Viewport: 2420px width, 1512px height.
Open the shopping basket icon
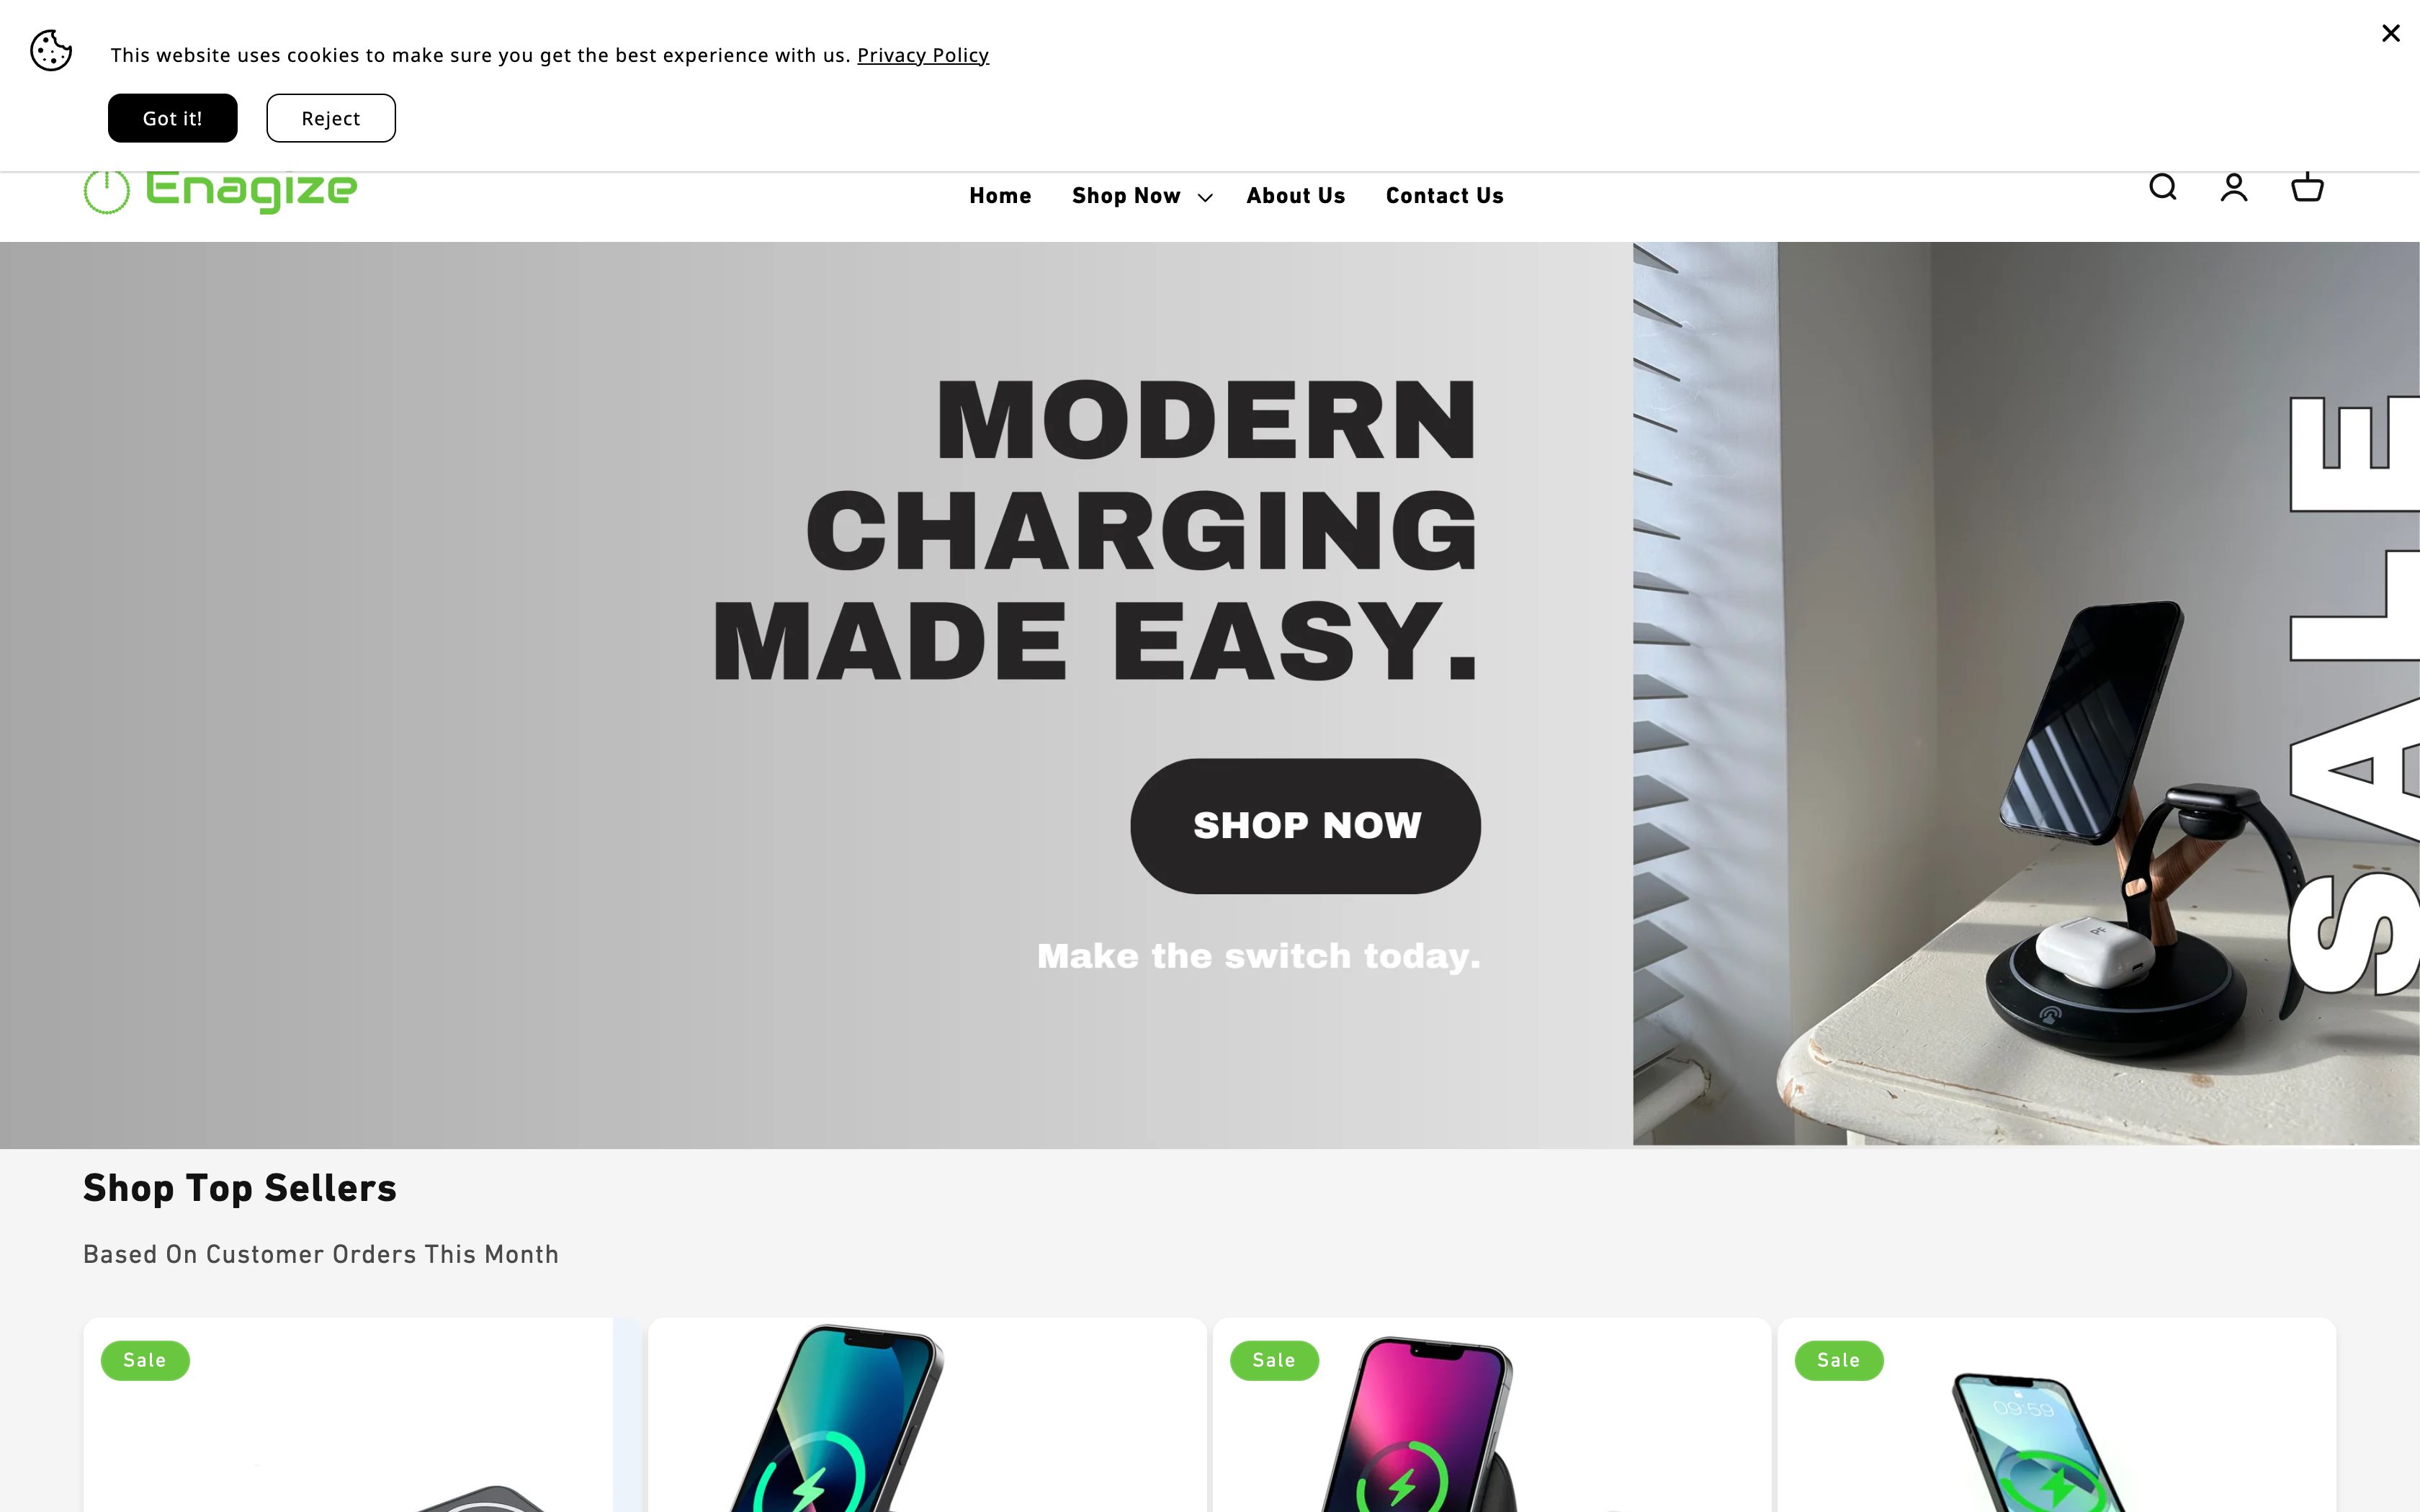[x=2307, y=187]
